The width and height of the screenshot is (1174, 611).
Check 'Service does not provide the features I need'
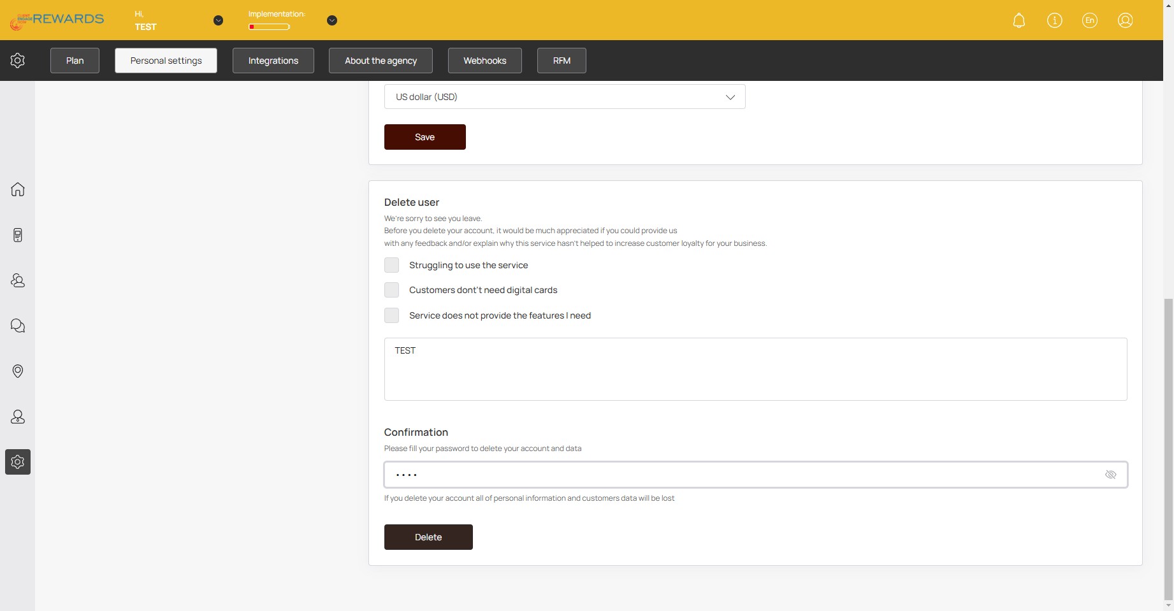(391, 315)
